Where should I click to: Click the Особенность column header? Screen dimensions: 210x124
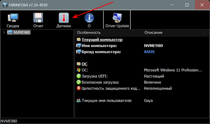[x=109, y=33]
